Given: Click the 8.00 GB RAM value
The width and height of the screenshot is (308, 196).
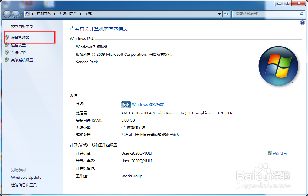Looking at the screenshot, I should coord(128,120).
